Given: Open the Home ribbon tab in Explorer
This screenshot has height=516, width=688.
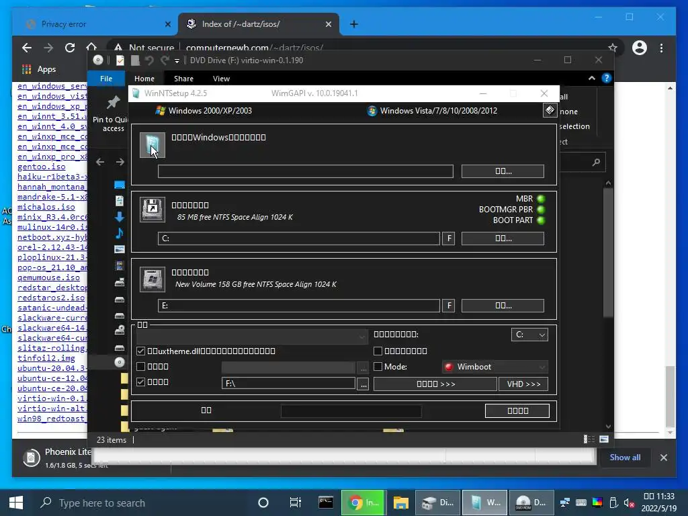Looking at the screenshot, I should point(144,79).
